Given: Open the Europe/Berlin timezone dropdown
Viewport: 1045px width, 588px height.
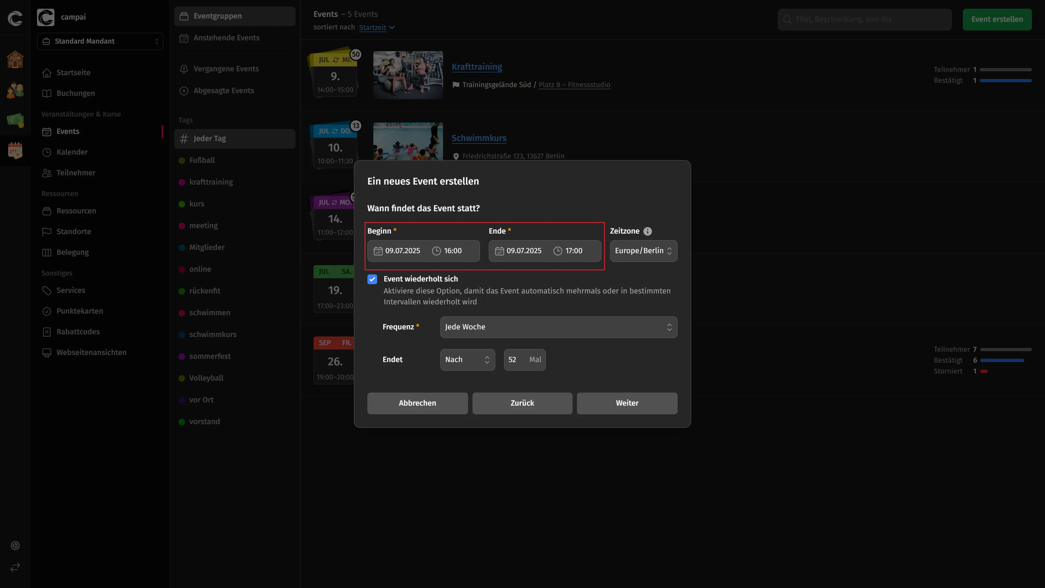Looking at the screenshot, I should [x=643, y=251].
